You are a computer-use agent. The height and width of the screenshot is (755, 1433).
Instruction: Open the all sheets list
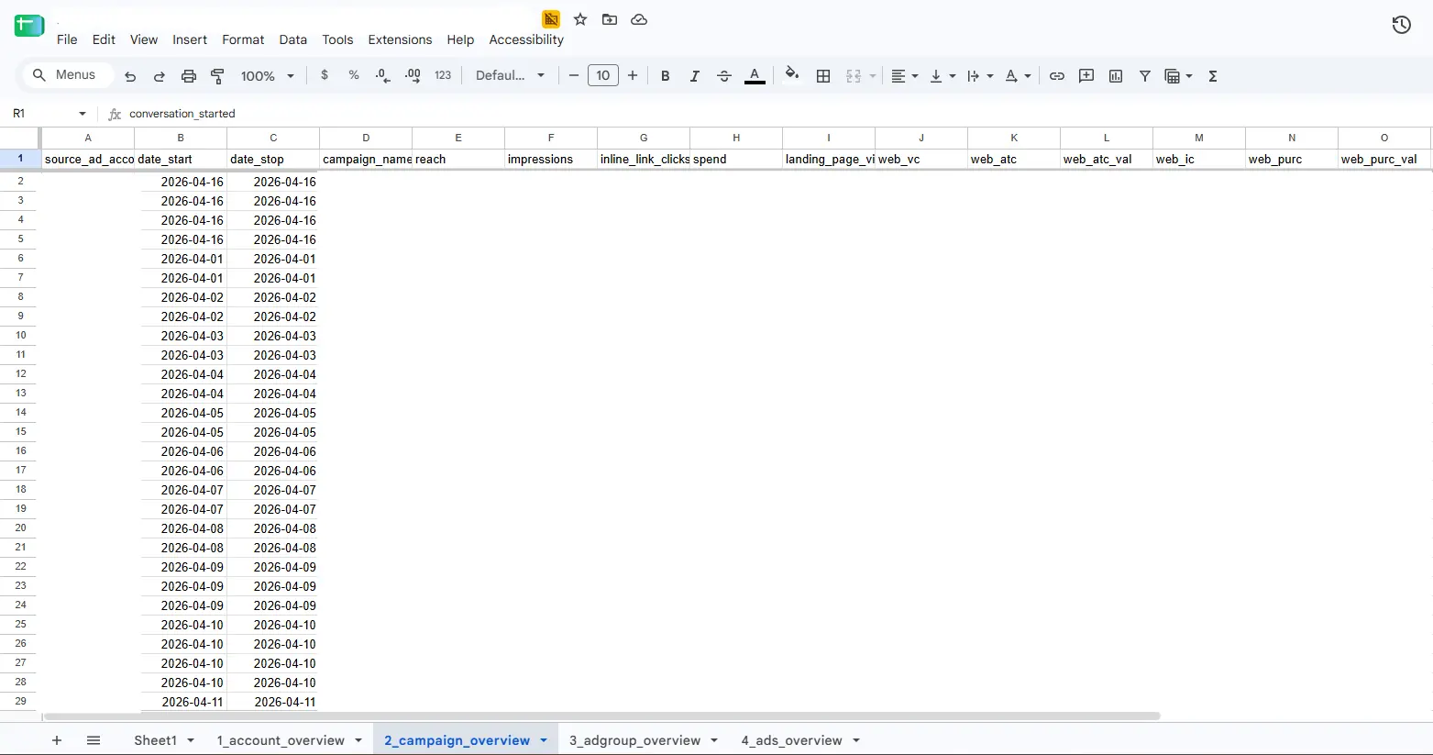click(94, 740)
